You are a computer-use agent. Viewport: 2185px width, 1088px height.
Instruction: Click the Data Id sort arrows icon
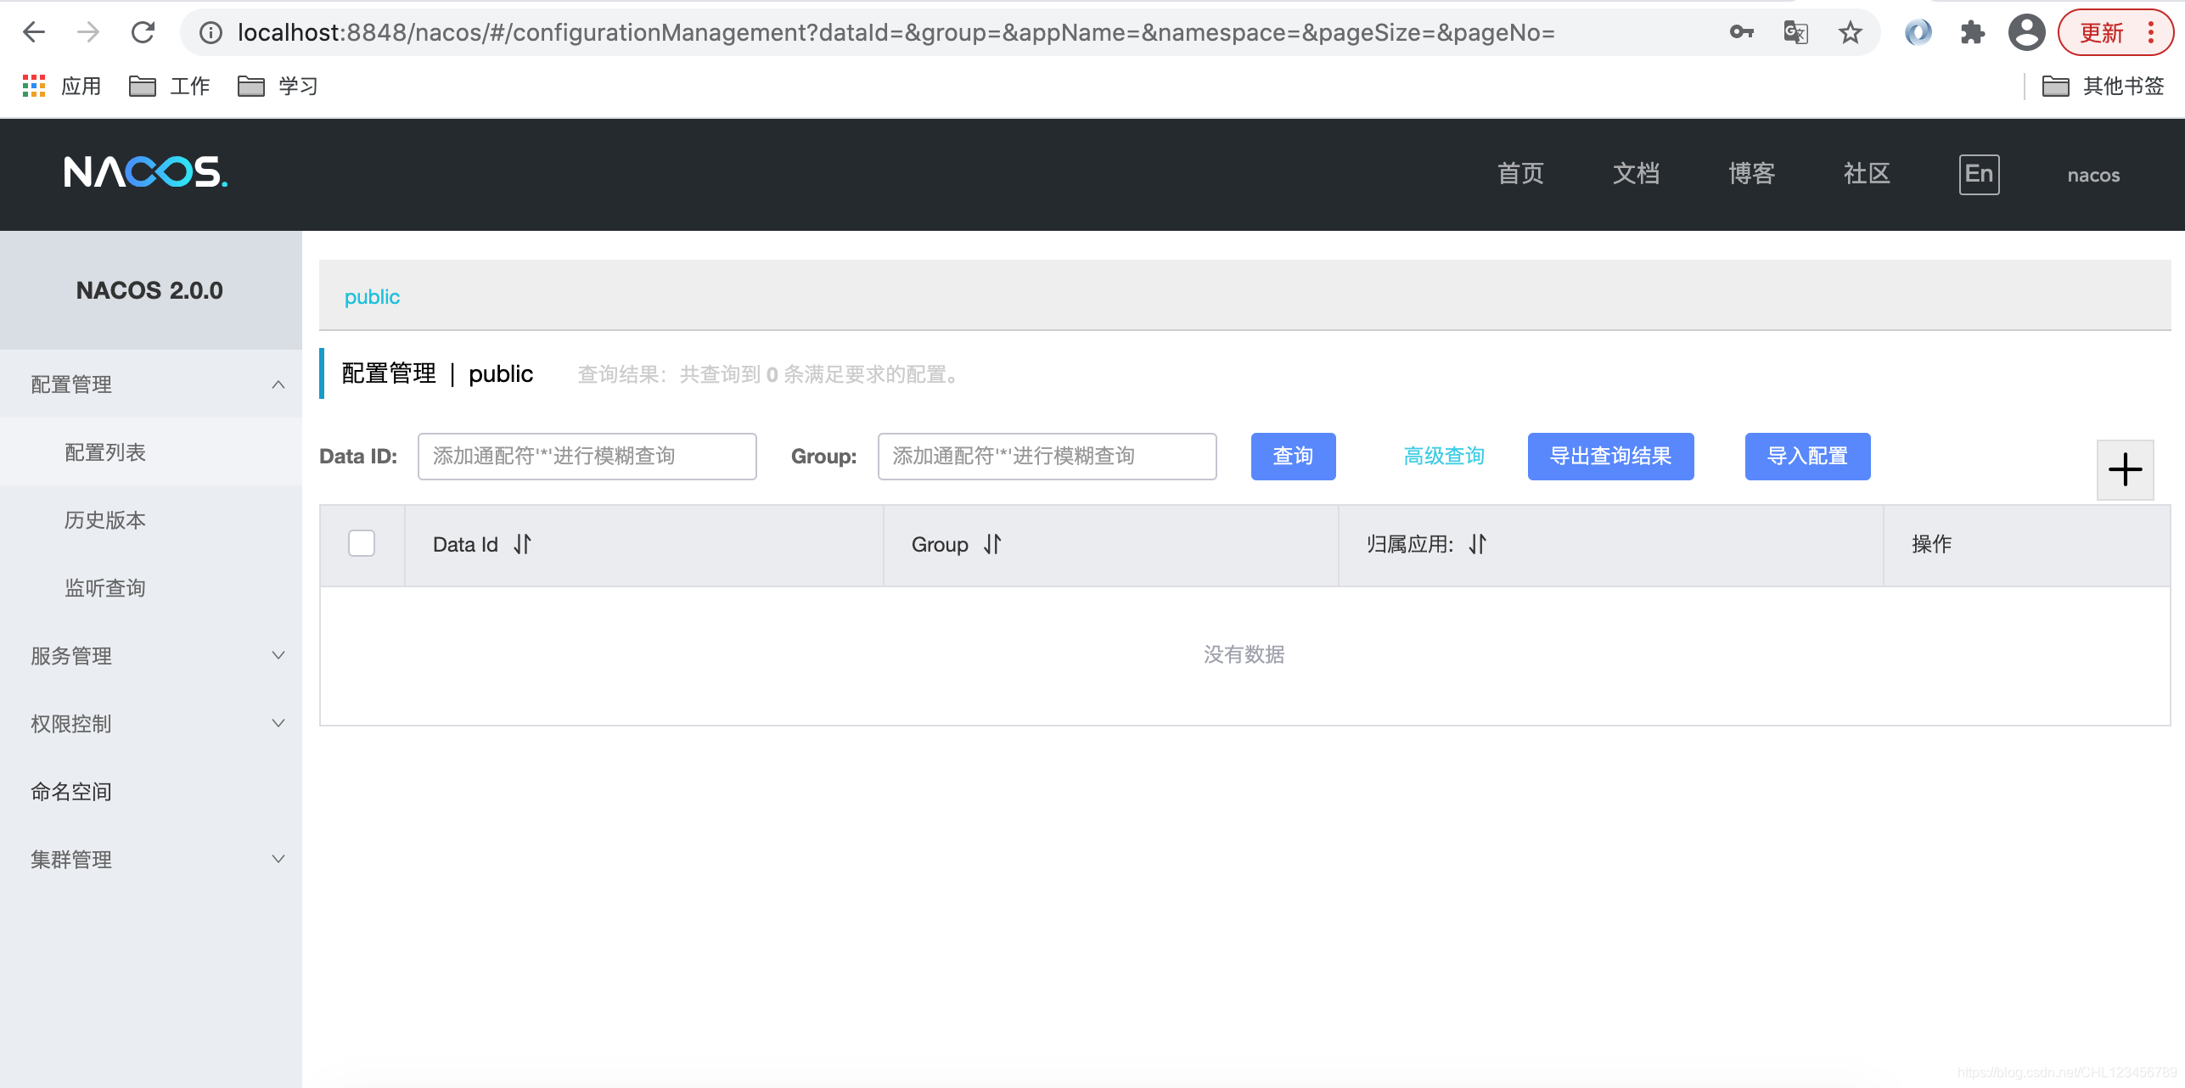coord(522,544)
